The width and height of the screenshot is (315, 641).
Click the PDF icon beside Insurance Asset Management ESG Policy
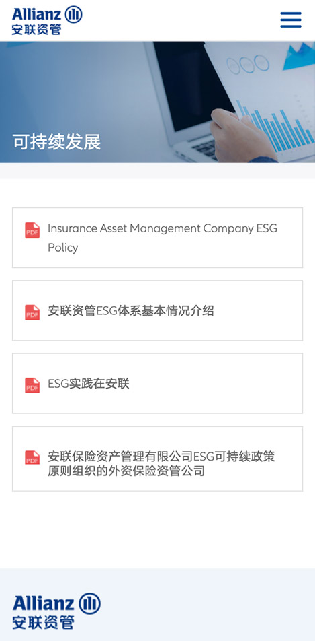pos(32,230)
